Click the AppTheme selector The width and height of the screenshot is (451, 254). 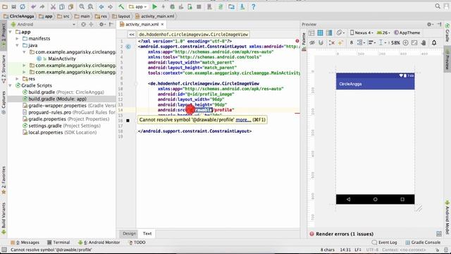(x=407, y=33)
